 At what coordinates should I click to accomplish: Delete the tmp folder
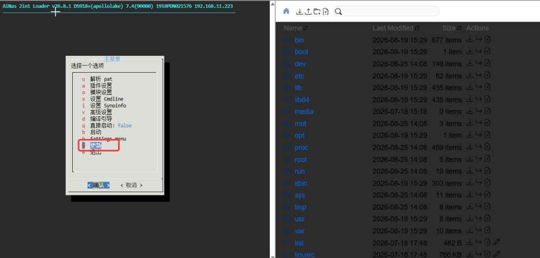487,206
